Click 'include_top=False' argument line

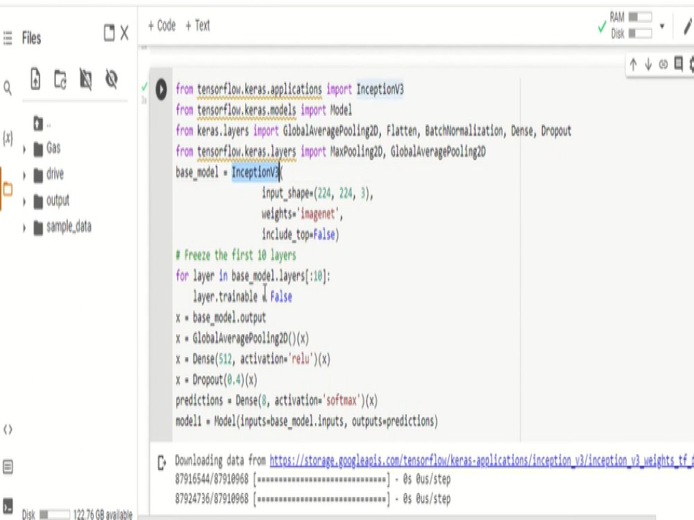[x=300, y=234]
